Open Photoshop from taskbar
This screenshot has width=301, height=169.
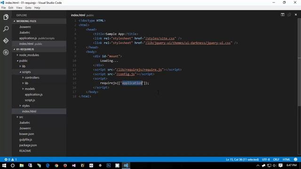coord(109,165)
